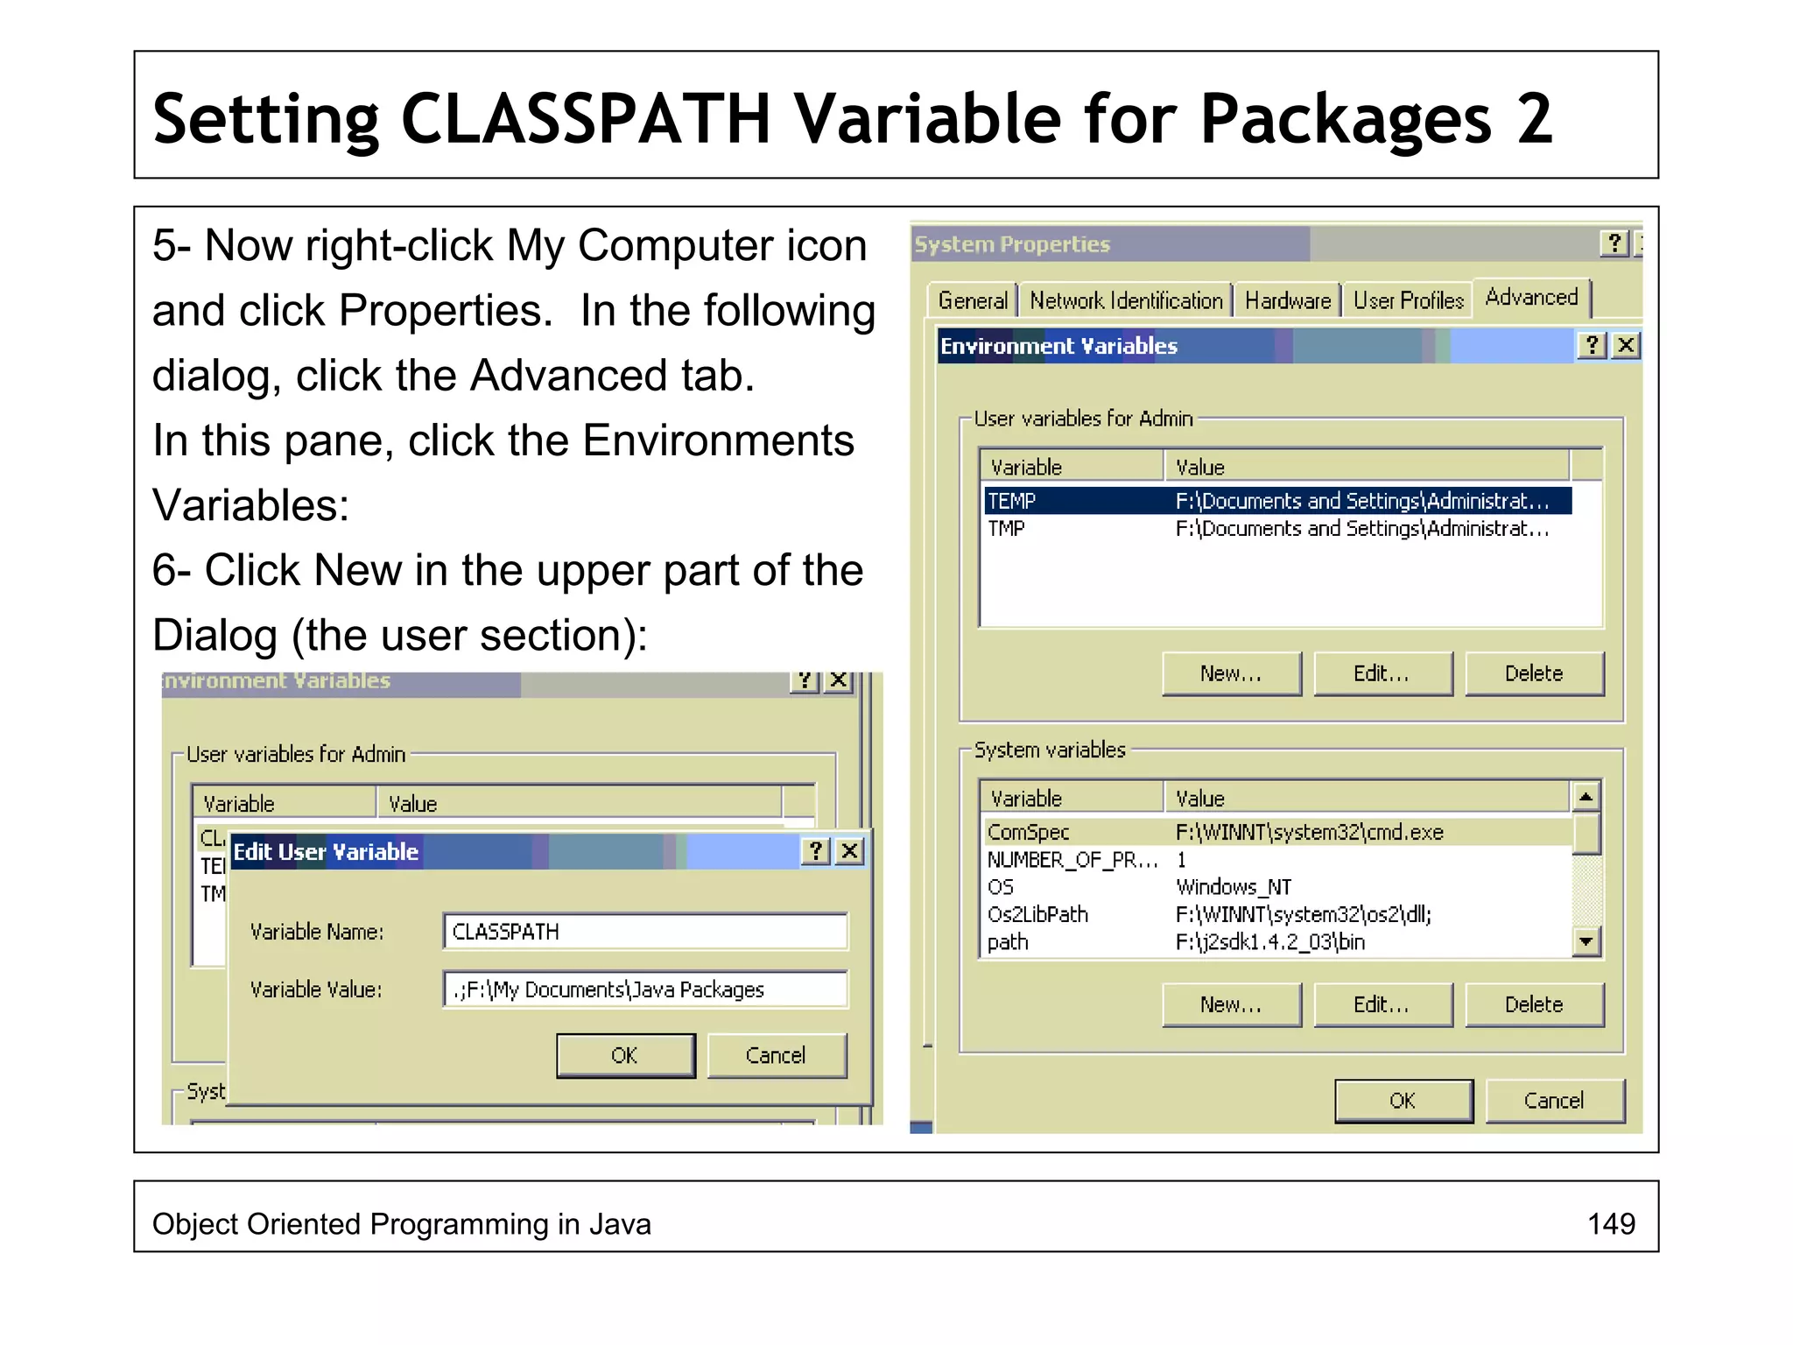Click Delete in user variables section
Screen dimensions: 1793x1345
click(1533, 673)
